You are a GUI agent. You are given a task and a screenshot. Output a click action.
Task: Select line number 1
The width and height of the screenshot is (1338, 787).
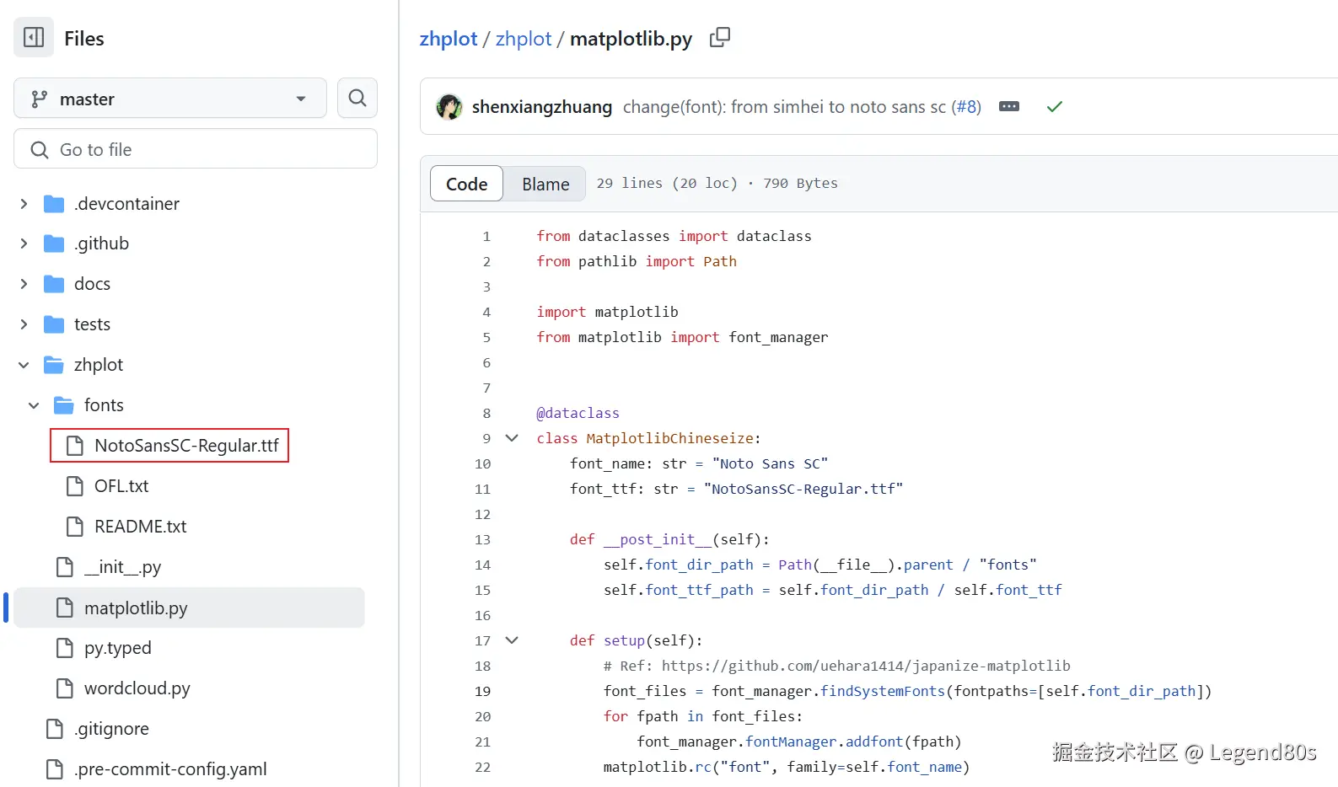point(486,237)
